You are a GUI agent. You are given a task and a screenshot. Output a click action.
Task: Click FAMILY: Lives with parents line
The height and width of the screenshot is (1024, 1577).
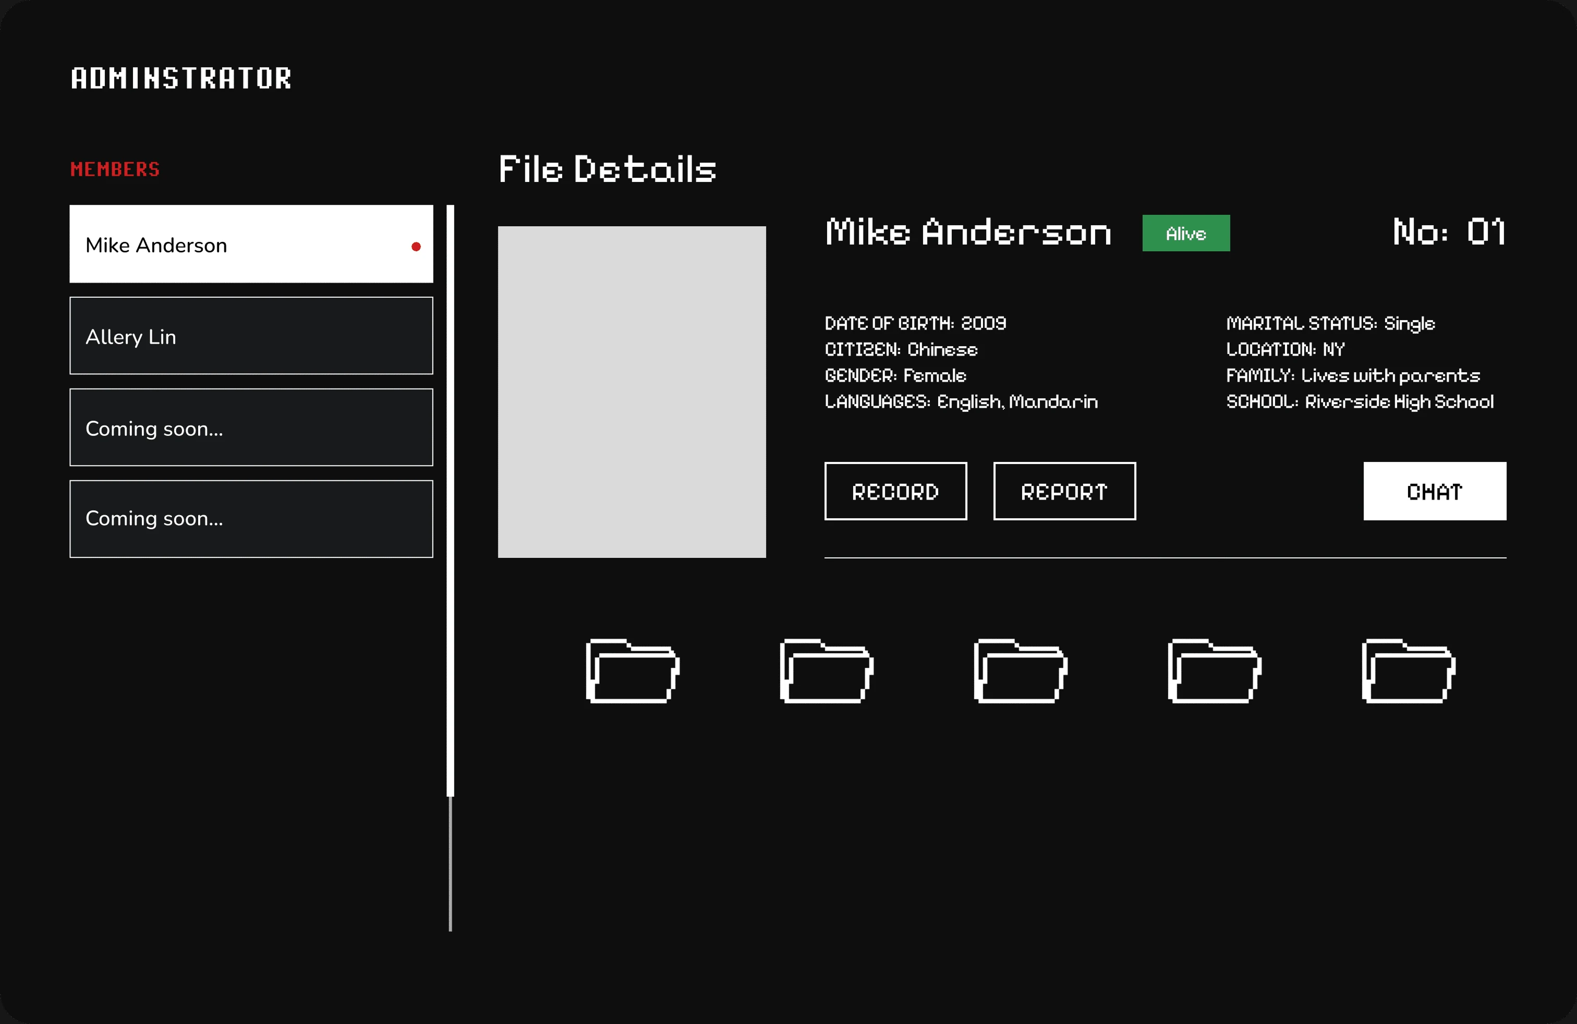(x=1353, y=375)
